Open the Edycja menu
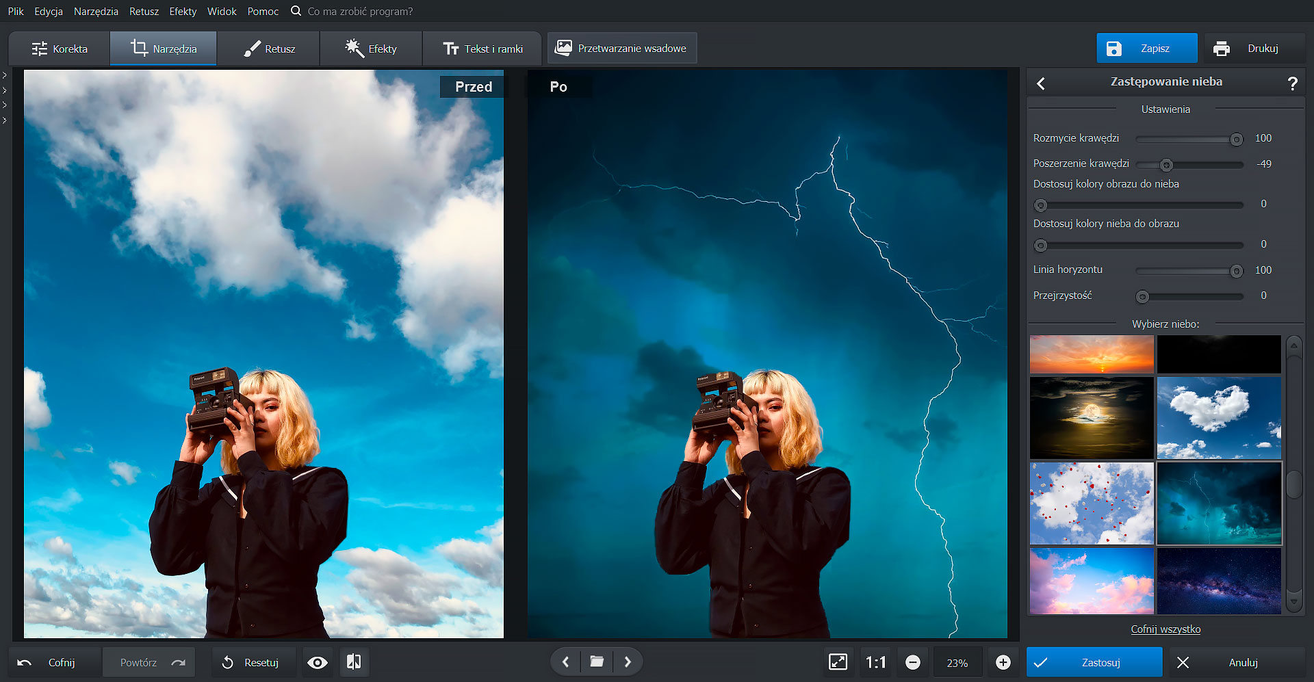Screen dimensions: 1314x682 (x=49, y=11)
